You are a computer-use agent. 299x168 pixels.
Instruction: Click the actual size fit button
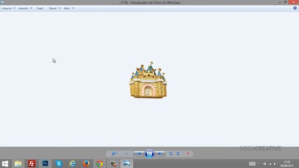tap(127, 154)
